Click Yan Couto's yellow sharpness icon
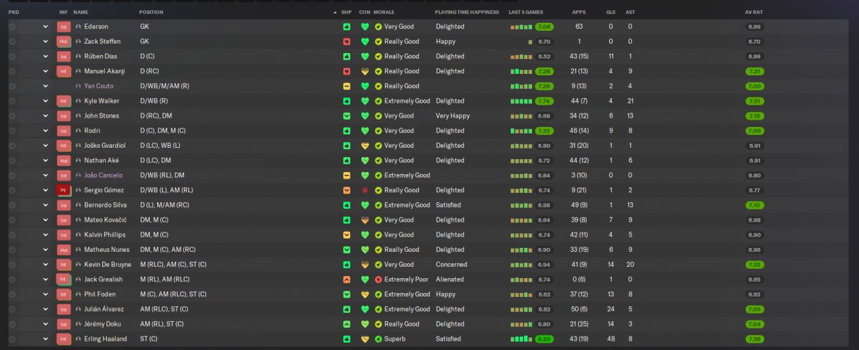 coord(346,86)
